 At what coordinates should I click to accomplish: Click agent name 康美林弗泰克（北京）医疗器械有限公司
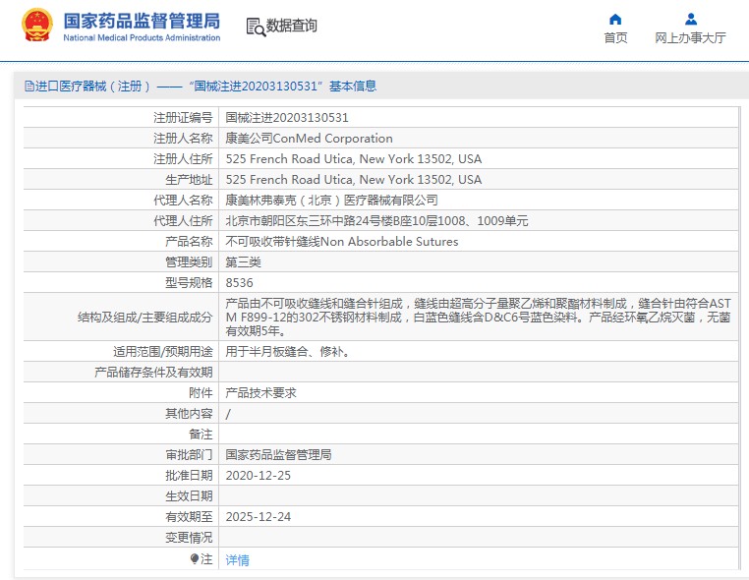(x=331, y=200)
